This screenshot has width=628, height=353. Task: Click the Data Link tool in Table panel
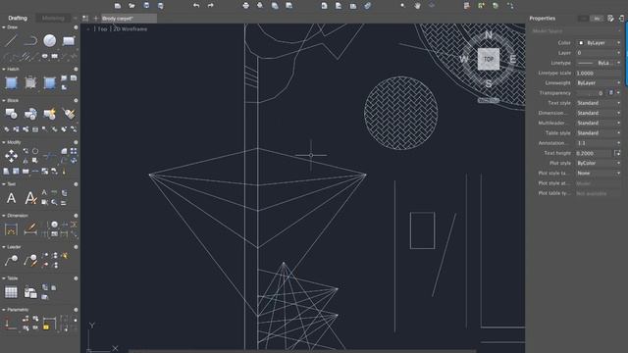[x=30, y=292]
